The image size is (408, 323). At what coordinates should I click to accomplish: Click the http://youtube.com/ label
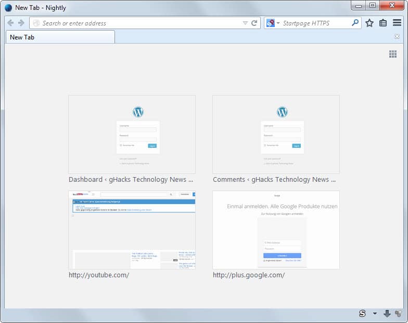(99, 275)
